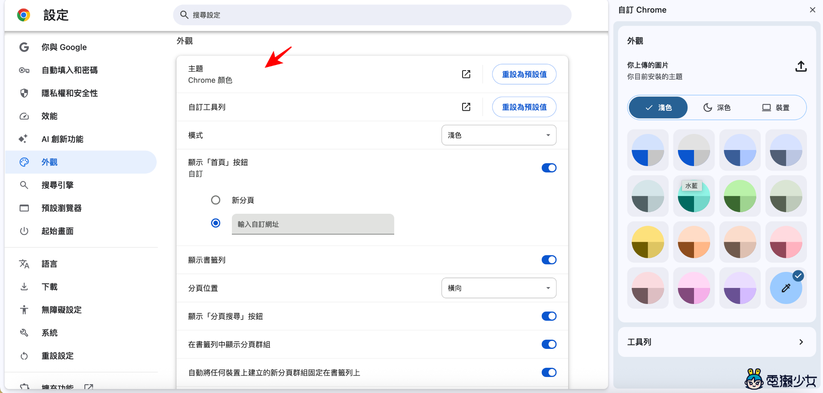Toggle the 顯示「分頁搜尋」按鈕 switch
Screen dimensions: 823x393
click(x=549, y=316)
